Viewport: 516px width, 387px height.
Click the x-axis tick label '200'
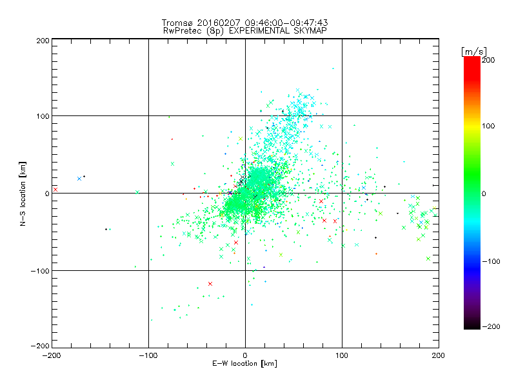coord(439,355)
